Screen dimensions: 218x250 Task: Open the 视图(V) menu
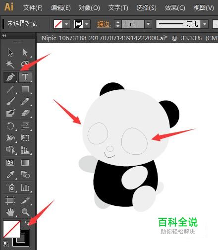tap(204, 8)
